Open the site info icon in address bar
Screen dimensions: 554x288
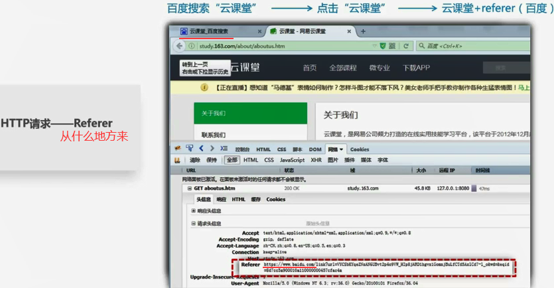coord(192,46)
